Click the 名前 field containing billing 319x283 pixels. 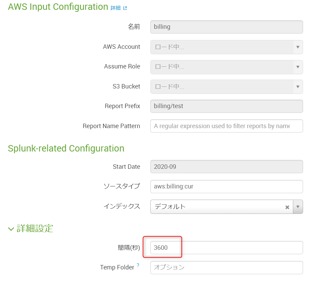[226, 27]
